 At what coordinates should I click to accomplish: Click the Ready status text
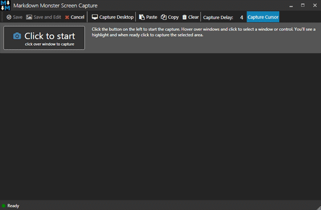tap(13, 206)
